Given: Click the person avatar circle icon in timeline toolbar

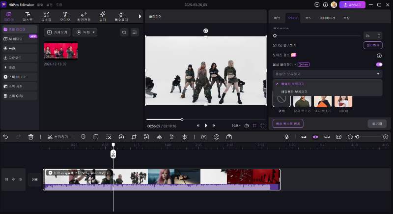Looking at the screenshot, I should [x=217, y=137].
